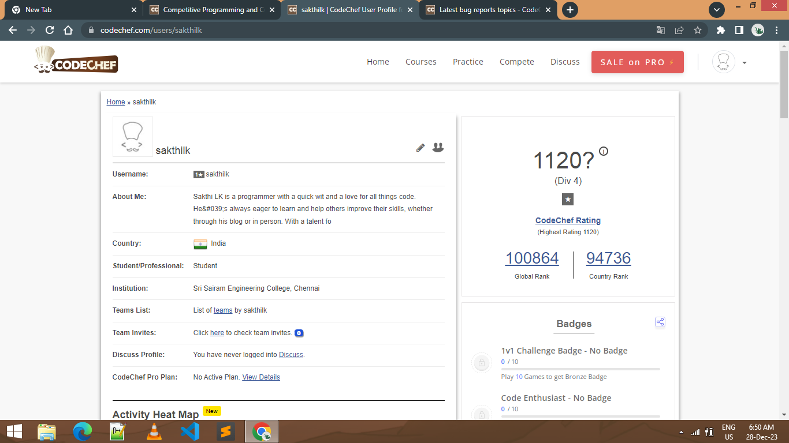Click the site lock icon in address bar

point(91,30)
